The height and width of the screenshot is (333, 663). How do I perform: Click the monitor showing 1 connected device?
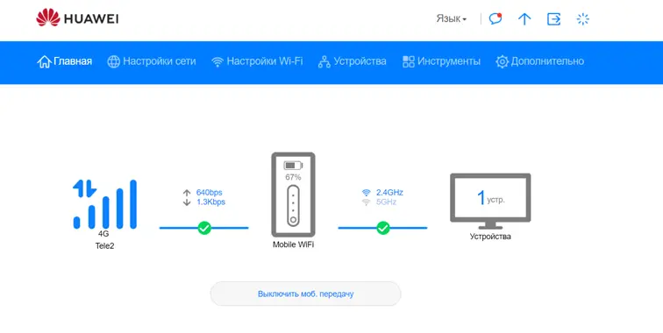(490, 202)
